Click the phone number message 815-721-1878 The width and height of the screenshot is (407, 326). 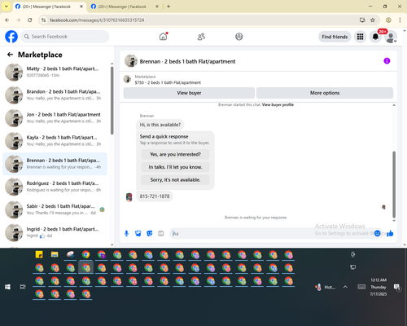[x=155, y=196]
